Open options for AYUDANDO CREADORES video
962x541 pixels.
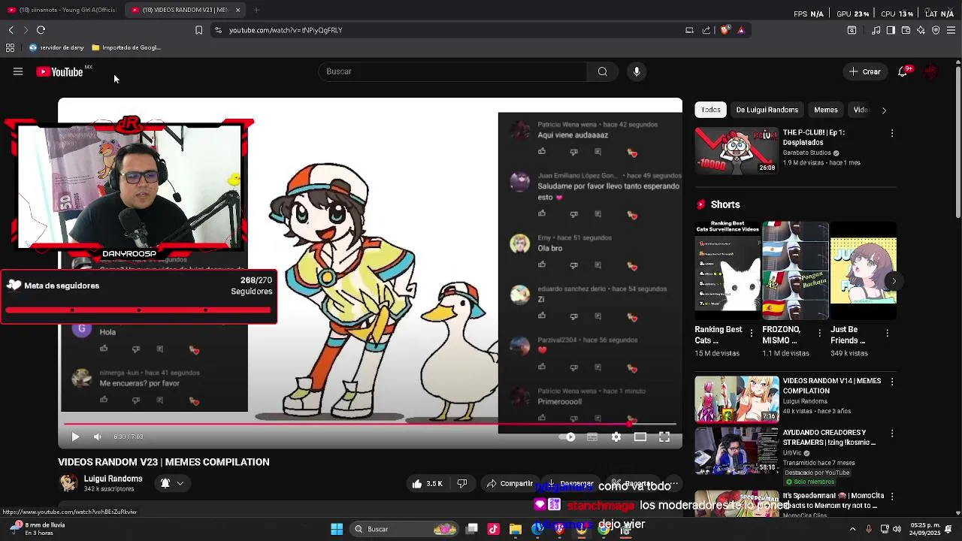[x=892, y=434]
